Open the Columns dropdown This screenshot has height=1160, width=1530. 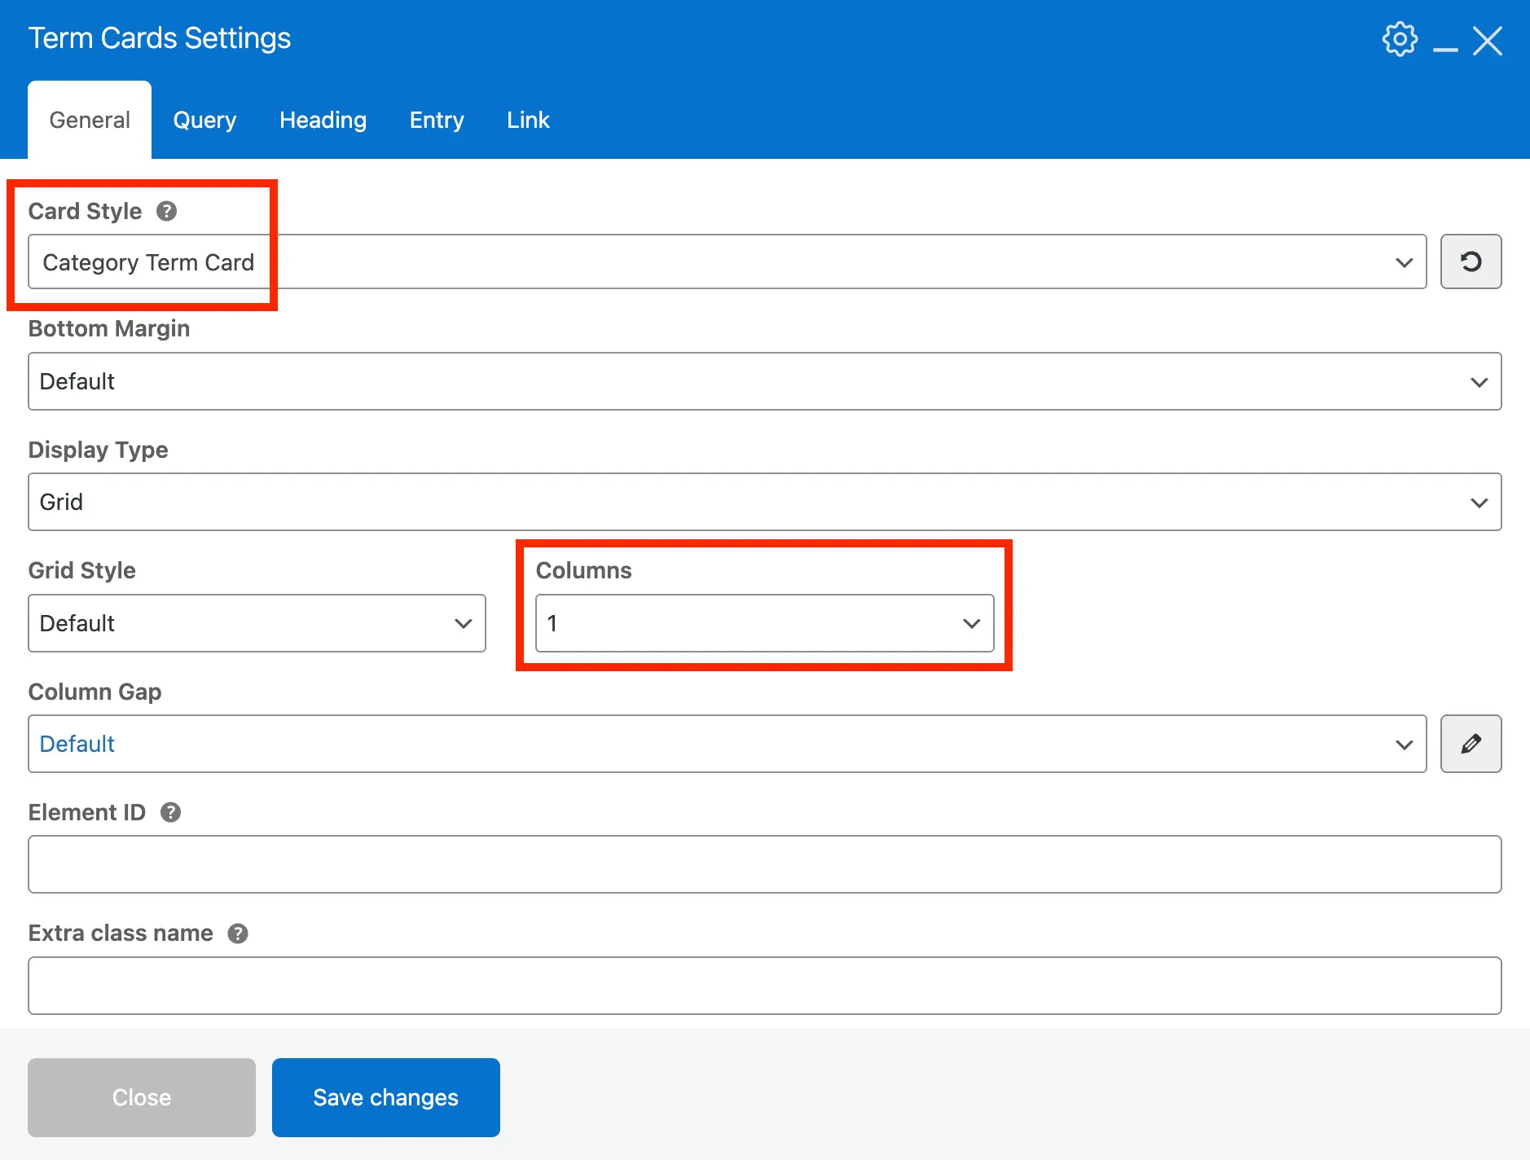coord(764,623)
